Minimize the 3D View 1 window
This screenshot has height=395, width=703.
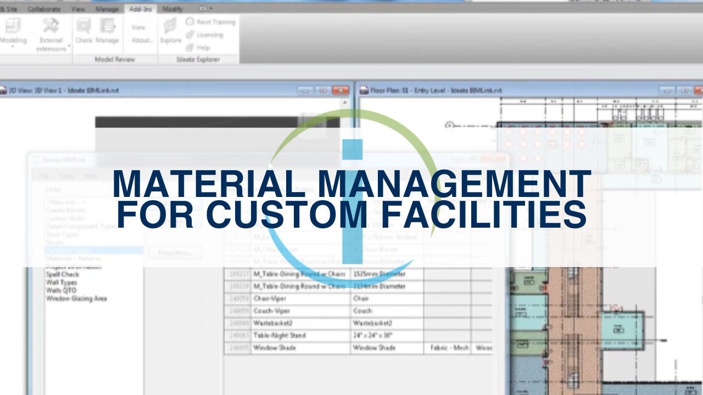point(305,91)
